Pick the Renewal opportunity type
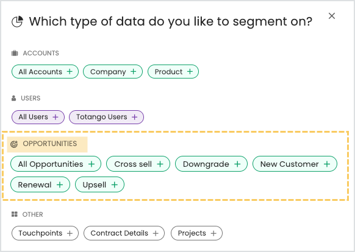 coord(40,184)
